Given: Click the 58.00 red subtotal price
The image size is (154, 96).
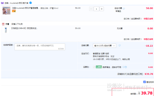Looking at the screenshot, I should pos(149,8).
